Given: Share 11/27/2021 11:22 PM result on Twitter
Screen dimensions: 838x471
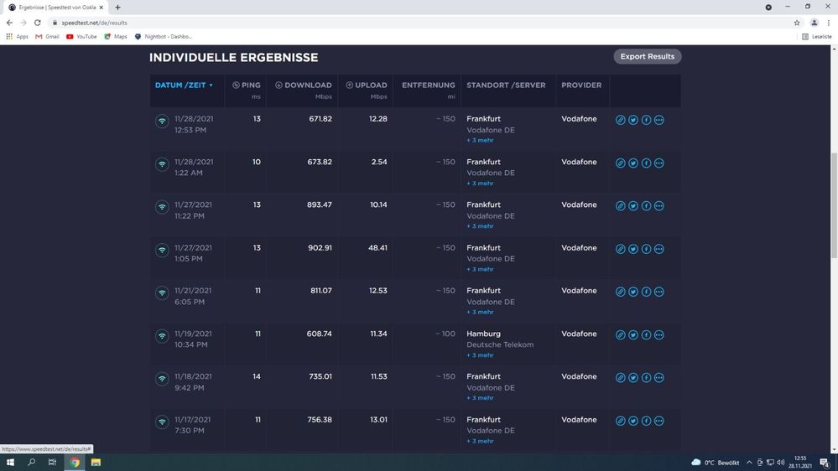Looking at the screenshot, I should point(632,205).
